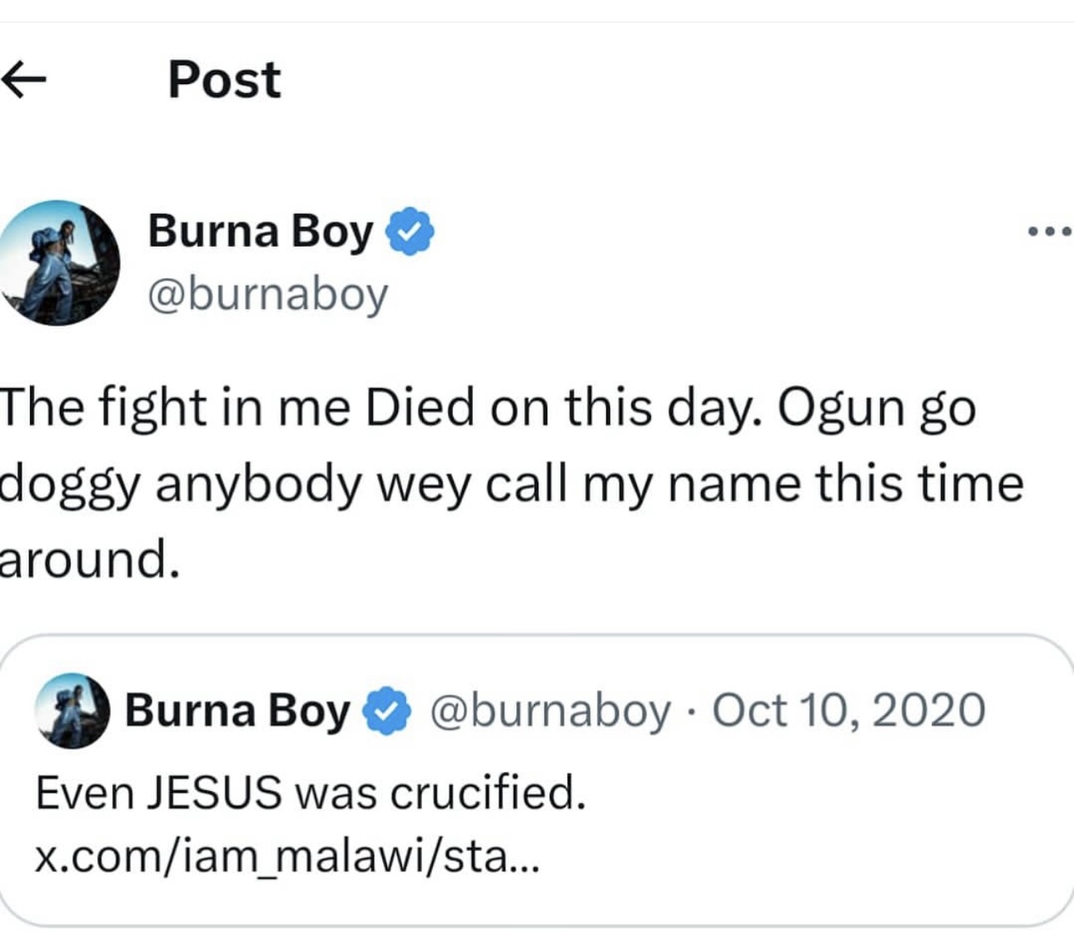Screen dimensions: 1074x941
Task: Open the Oct 10, 2020 timestamp
Action: click(849, 711)
